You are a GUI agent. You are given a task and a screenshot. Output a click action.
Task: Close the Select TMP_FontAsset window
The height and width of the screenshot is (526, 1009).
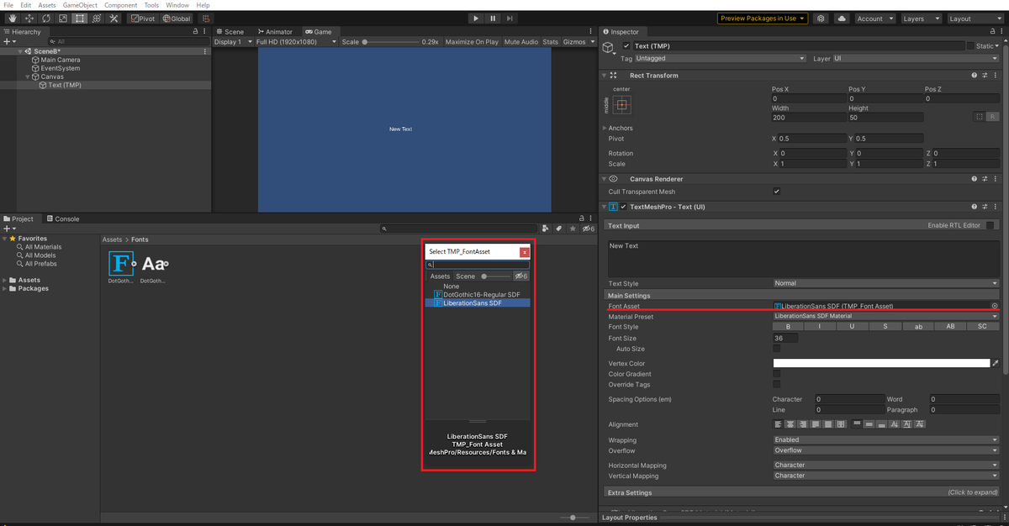coord(525,251)
